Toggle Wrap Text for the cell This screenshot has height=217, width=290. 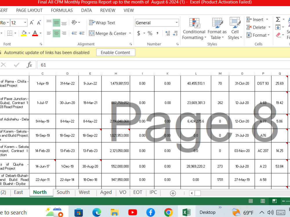pos(102,23)
